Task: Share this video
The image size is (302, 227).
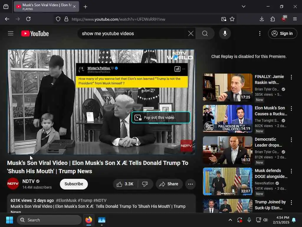Action: pos(169,184)
